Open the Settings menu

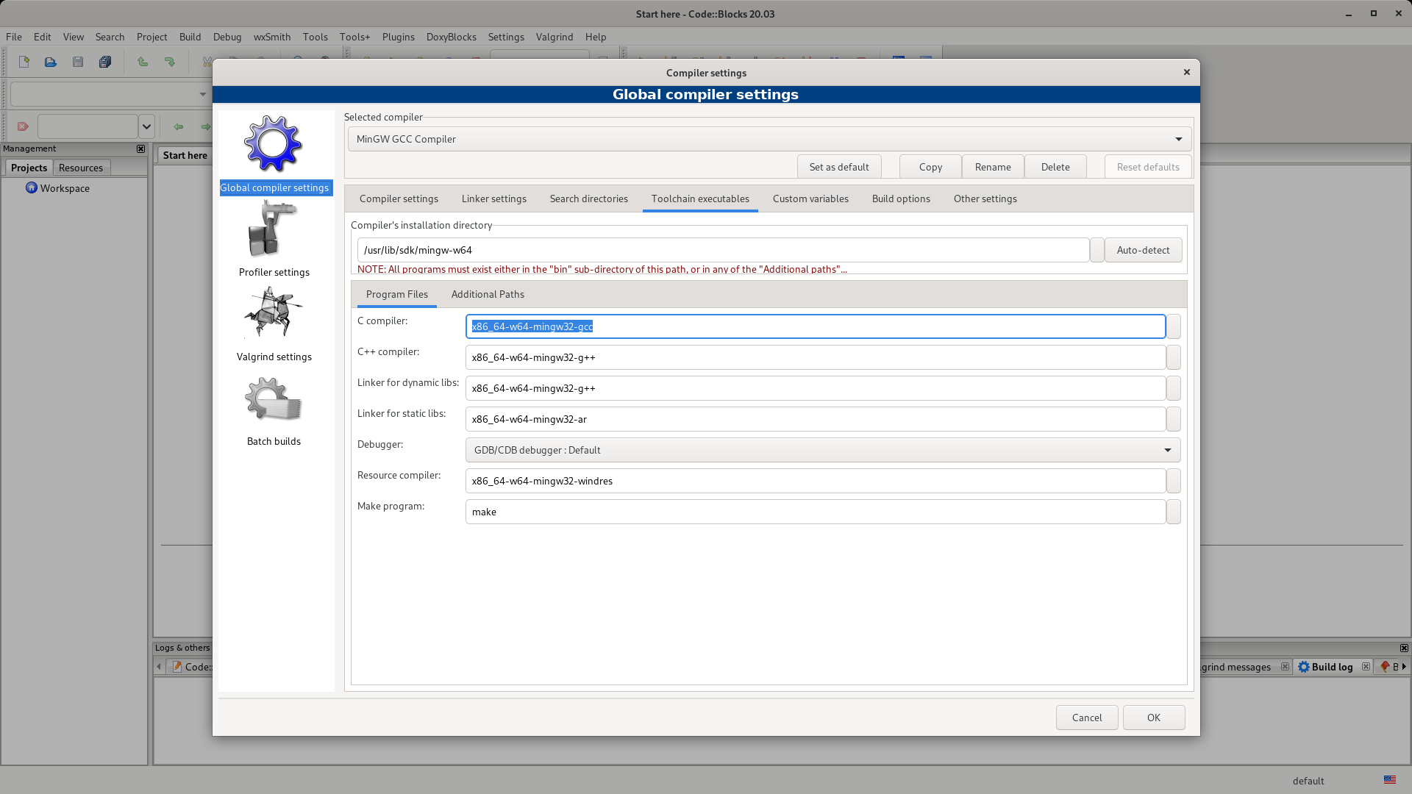pyautogui.click(x=506, y=37)
